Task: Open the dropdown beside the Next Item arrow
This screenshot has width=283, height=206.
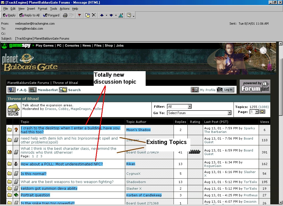Action: 116,16
